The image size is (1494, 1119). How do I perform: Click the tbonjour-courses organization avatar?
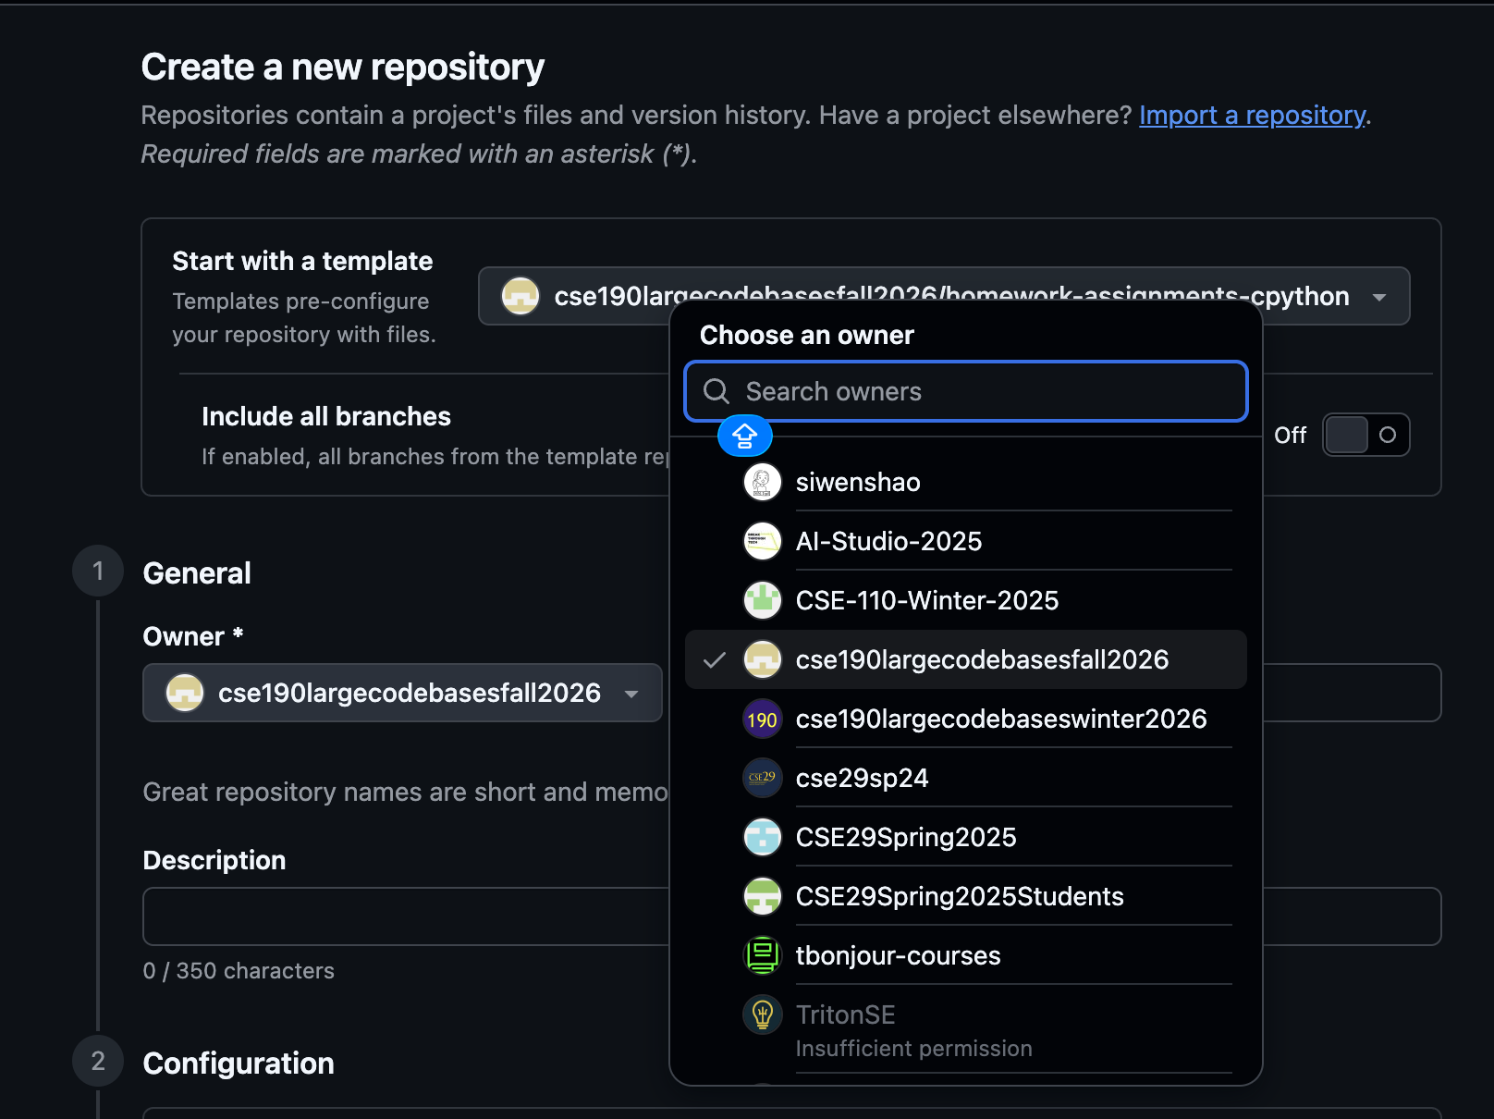tap(762, 956)
